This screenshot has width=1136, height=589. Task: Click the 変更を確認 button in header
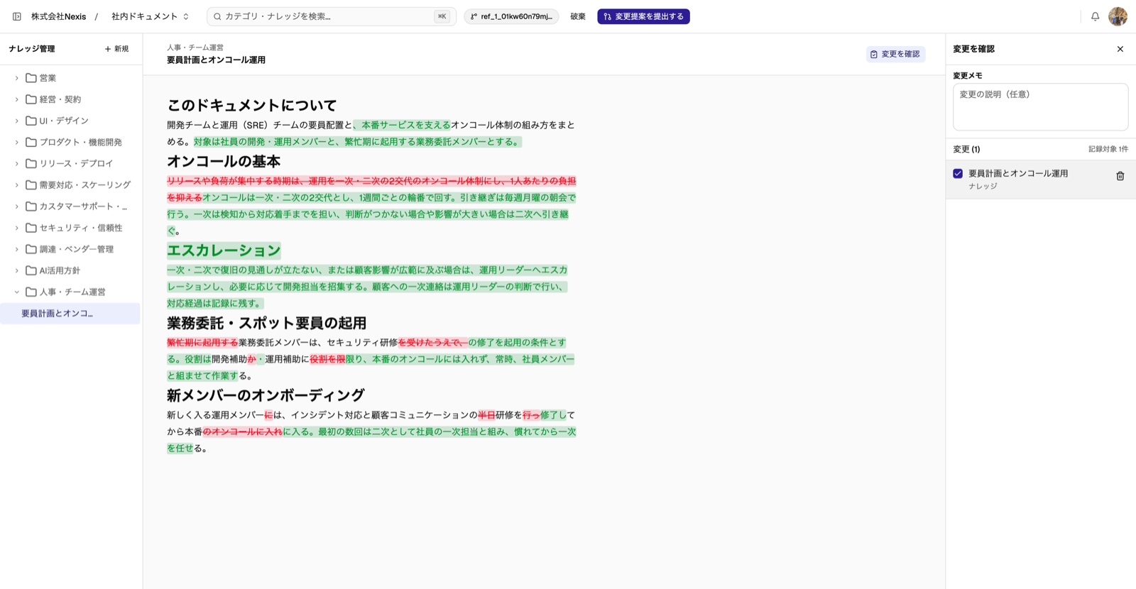[x=895, y=54]
